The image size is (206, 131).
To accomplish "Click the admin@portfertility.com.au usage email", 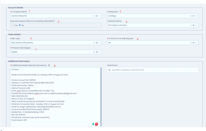I will point(49,107).
